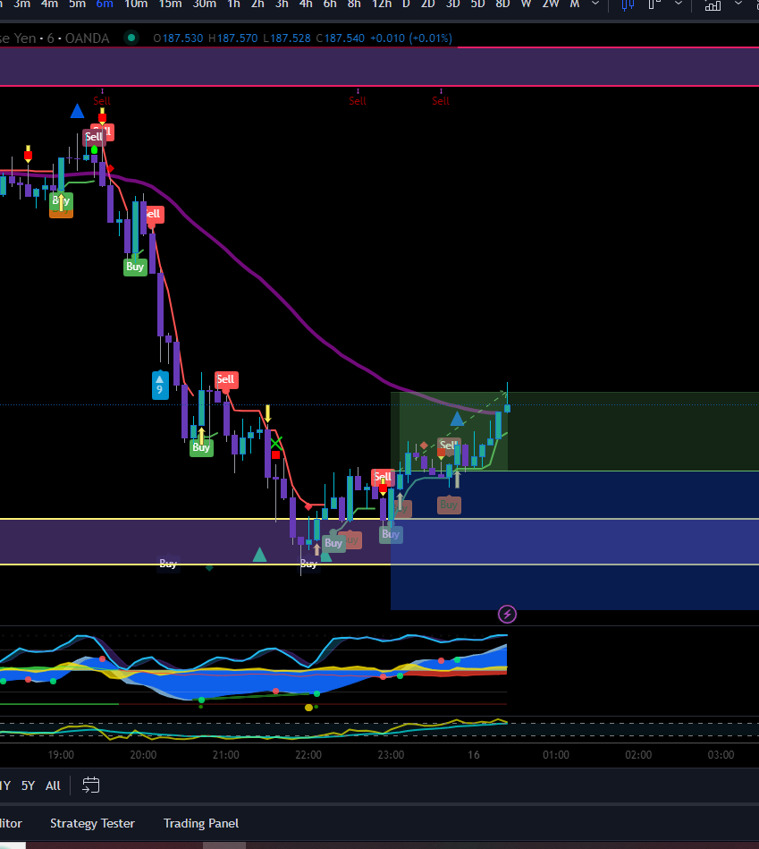The height and width of the screenshot is (849, 759).
Task: Click the close value C187.540
Action: pos(341,38)
